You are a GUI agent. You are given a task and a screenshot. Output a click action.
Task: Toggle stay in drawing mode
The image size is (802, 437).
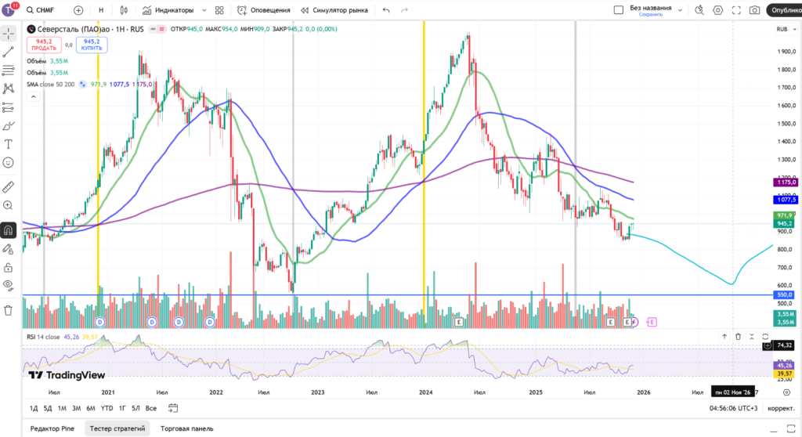click(8, 249)
